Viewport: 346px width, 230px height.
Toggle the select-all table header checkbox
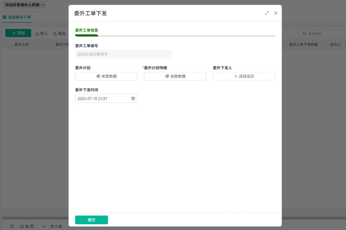point(7,44)
